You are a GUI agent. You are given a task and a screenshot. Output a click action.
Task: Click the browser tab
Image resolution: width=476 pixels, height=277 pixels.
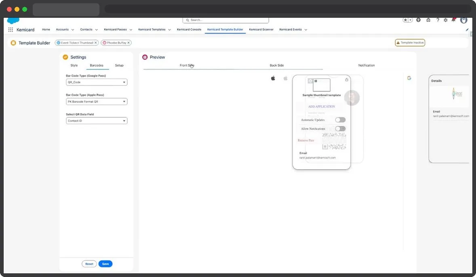(x=66, y=9)
